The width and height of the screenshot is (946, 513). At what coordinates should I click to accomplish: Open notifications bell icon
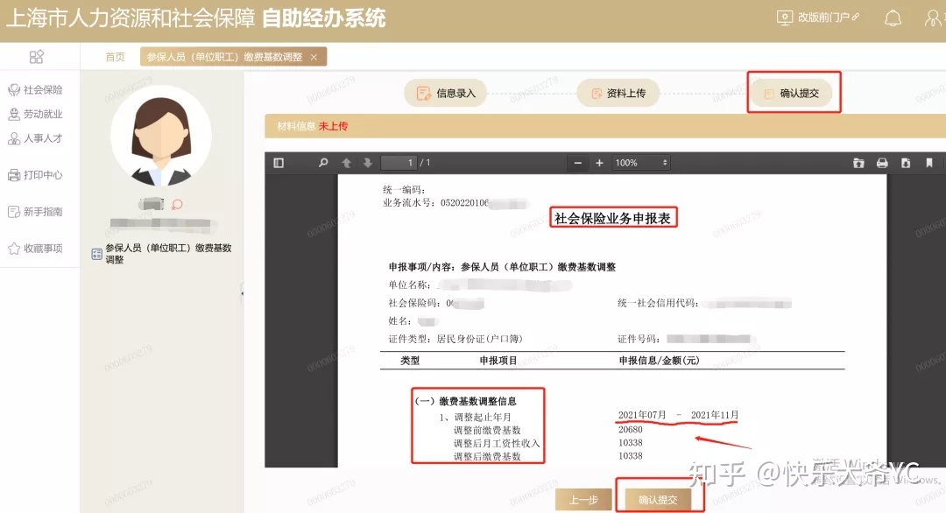pos(893,18)
